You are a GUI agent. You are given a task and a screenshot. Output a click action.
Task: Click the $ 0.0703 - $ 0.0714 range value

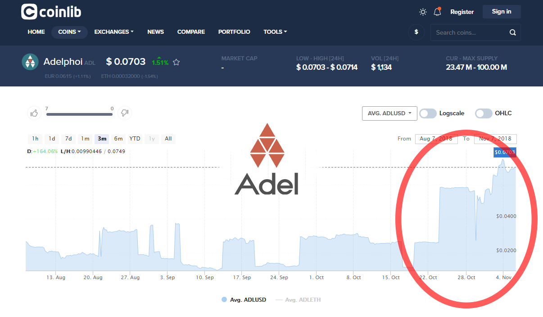click(x=327, y=68)
